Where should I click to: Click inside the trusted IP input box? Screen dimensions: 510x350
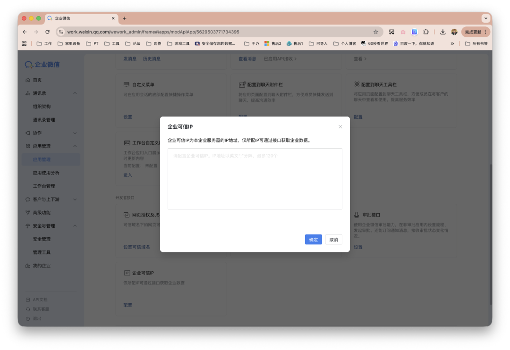coord(255,178)
